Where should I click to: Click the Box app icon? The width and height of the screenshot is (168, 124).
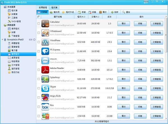(45, 107)
